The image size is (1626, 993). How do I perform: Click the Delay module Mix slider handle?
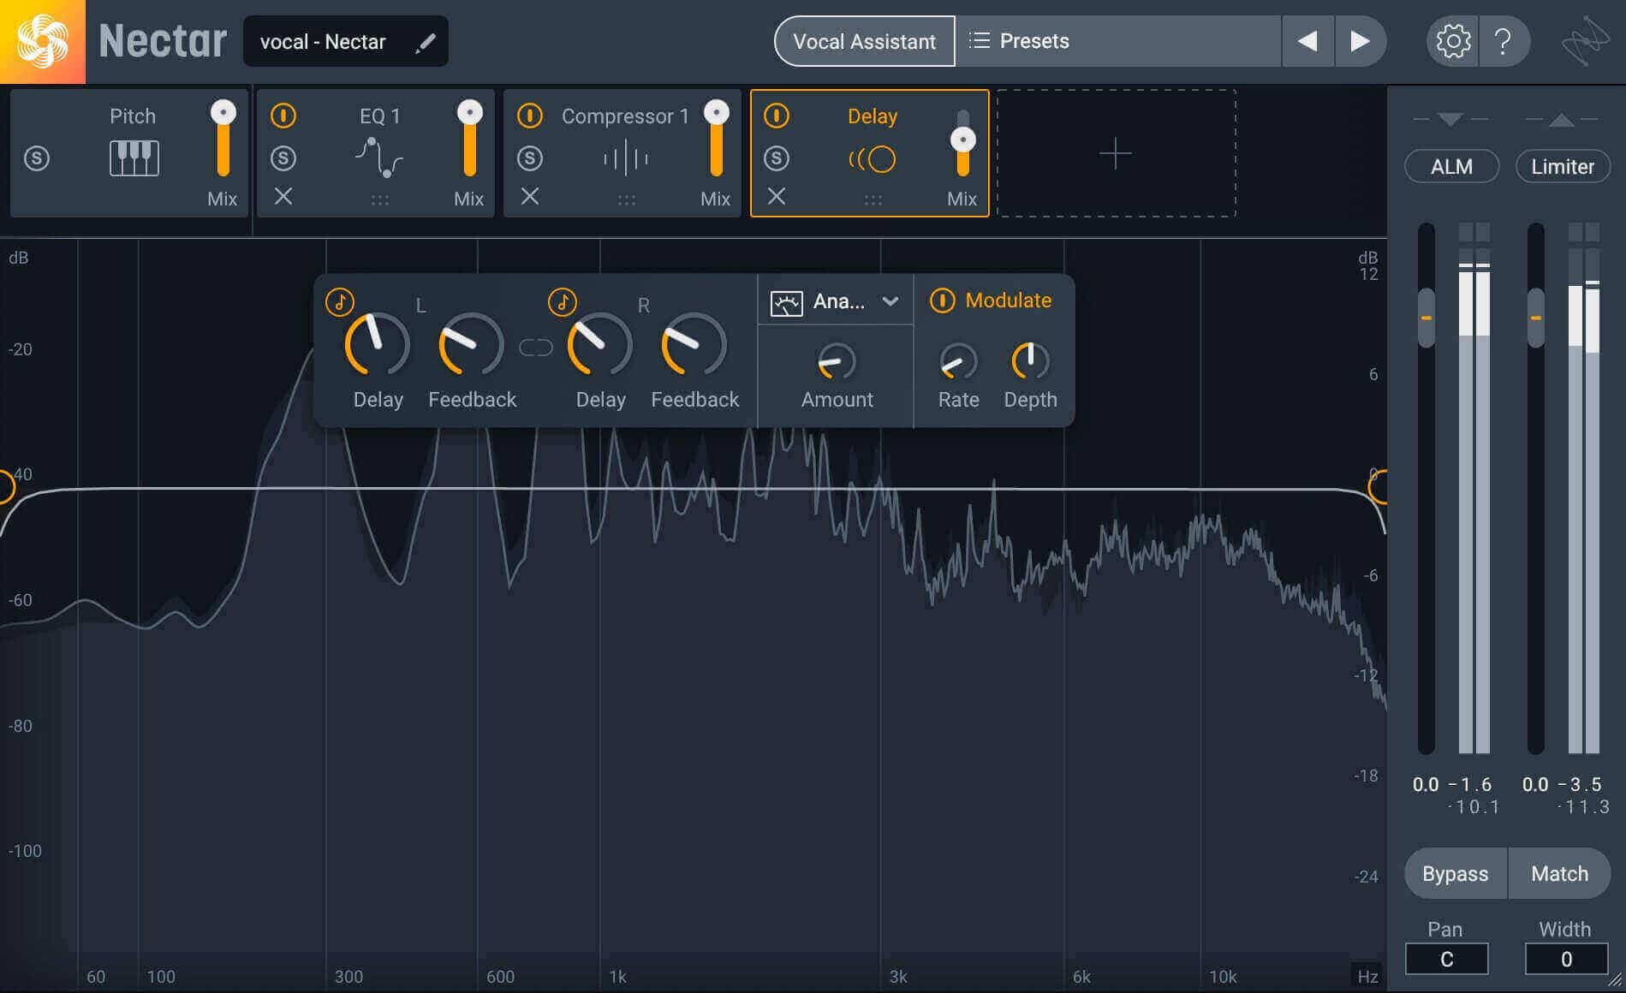point(963,140)
